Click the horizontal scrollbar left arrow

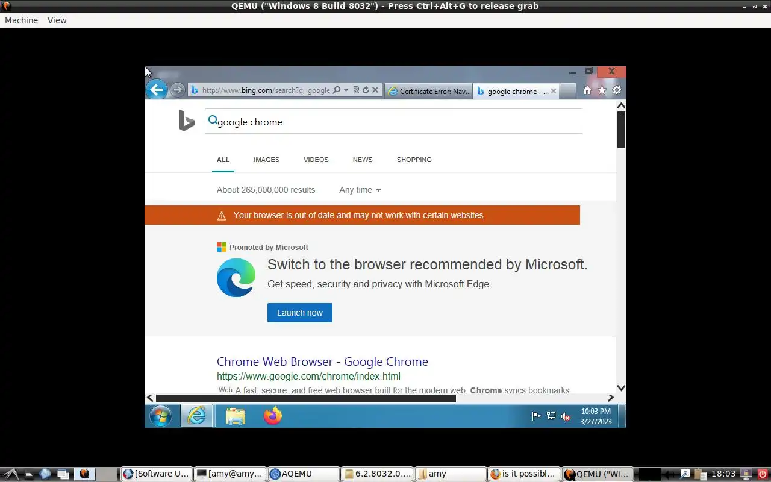pos(150,398)
